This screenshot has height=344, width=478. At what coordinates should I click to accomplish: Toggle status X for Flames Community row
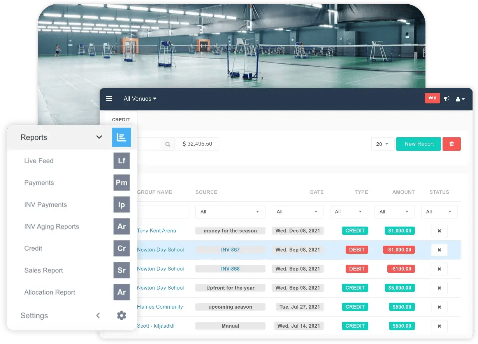tap(439, 307)
